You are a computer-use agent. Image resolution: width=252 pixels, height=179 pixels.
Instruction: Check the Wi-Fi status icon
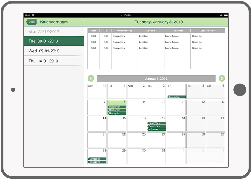(x=33, y=15)
